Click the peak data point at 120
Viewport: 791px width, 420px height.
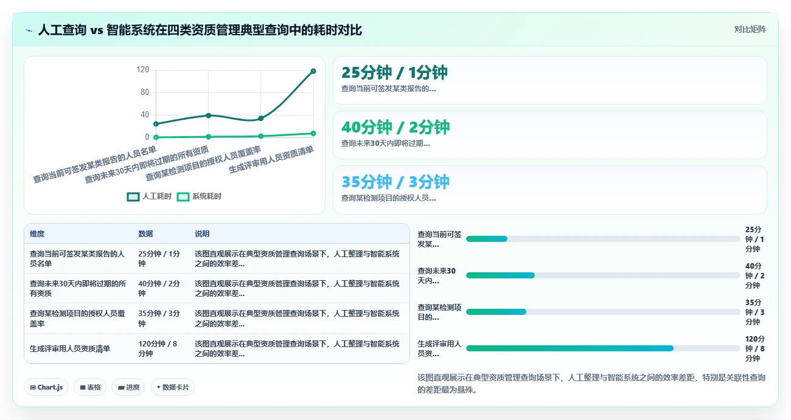(313, 71)
